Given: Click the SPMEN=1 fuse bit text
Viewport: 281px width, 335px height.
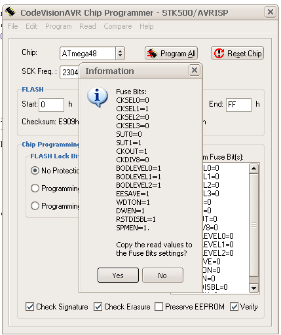Looking at the screenshot, I should pos(132,228).
